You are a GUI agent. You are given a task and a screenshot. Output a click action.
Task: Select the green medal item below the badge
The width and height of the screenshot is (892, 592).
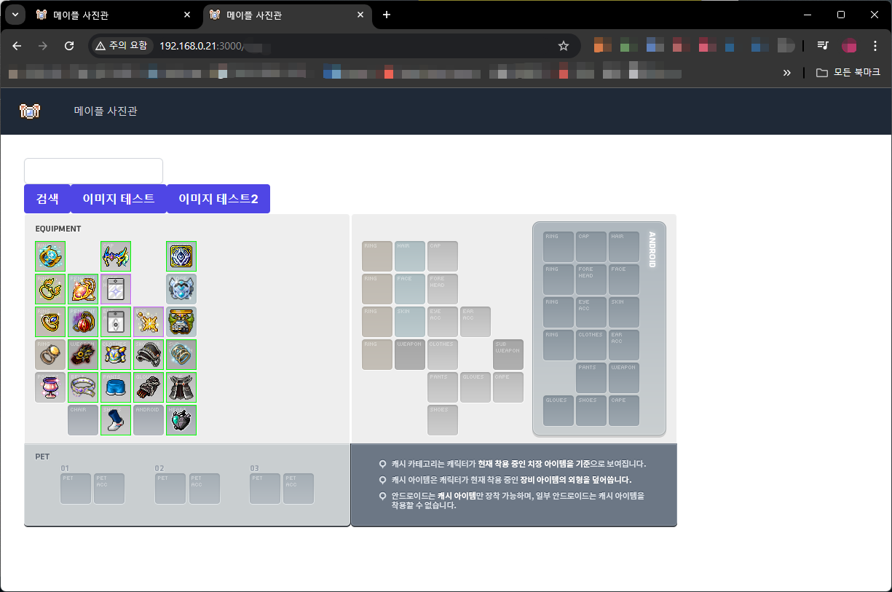pos(181,322)
